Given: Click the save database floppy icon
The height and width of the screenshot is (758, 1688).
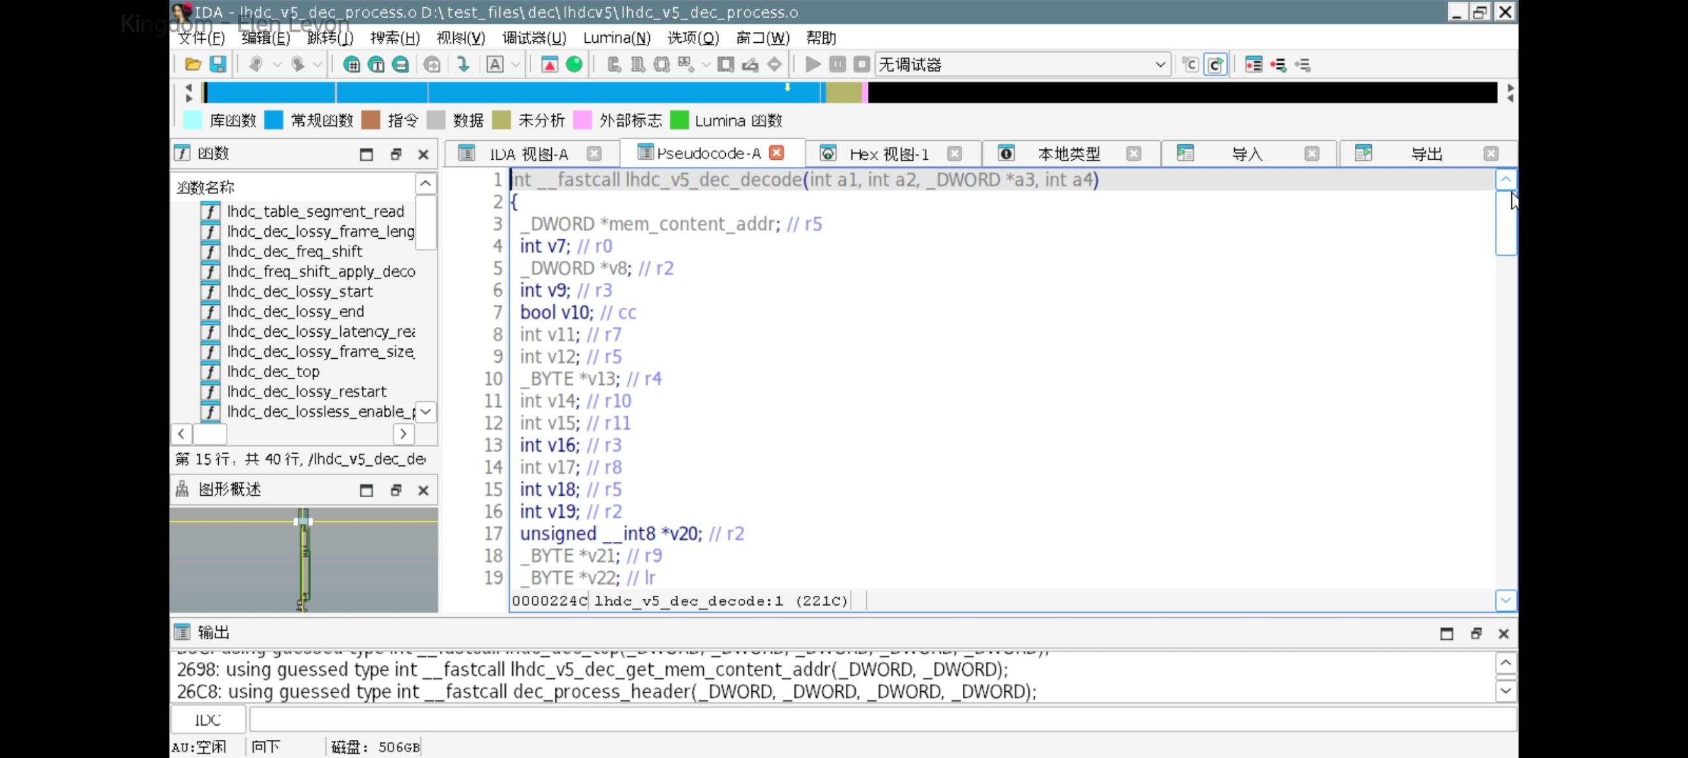Looking at the screenshot, I should click(217, 64).
